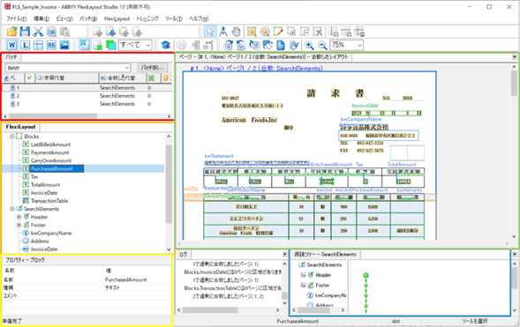Collapse the Blocks tree node

click(12, 137)
